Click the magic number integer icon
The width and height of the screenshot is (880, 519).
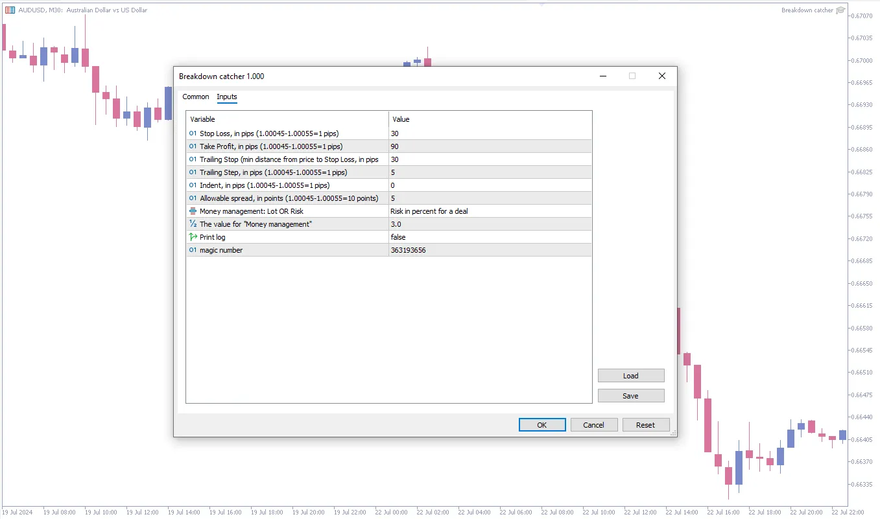(193, 250)
